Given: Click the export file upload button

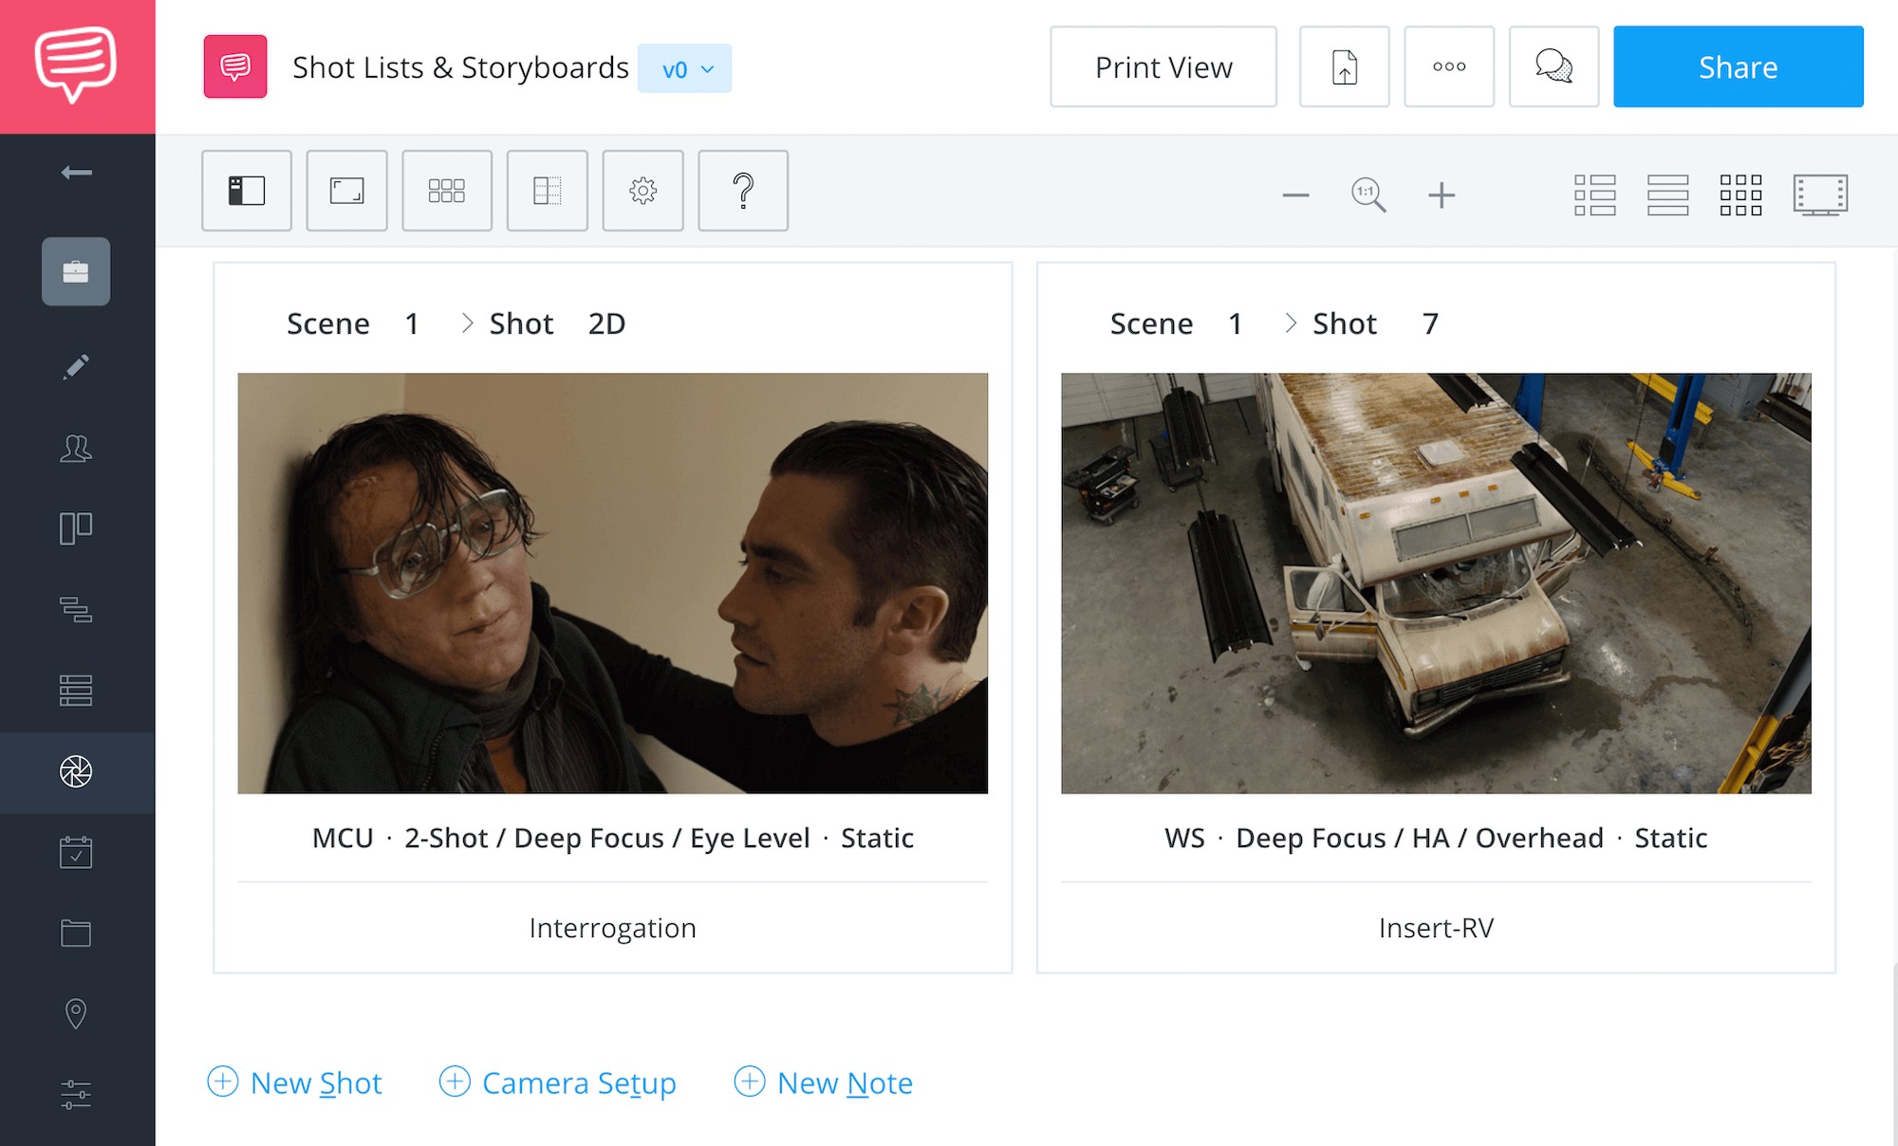Looking at the screenshot, I should point(1345,66).
